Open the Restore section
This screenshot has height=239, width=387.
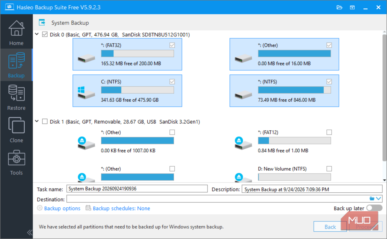[x=16, y=97]
